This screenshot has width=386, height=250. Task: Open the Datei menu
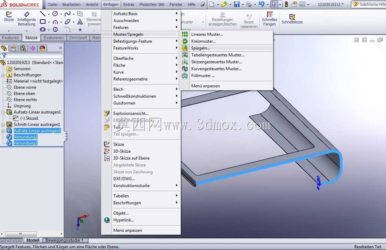(x=53, y=4)
